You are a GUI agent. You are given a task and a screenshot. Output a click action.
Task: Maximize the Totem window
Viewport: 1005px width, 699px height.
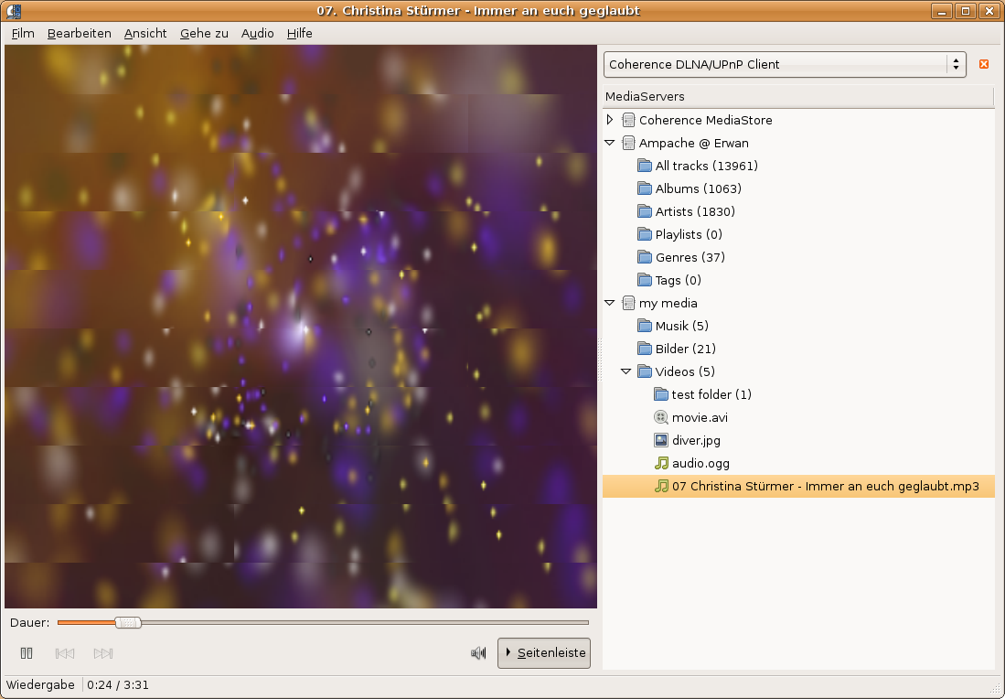pos(966,11)
